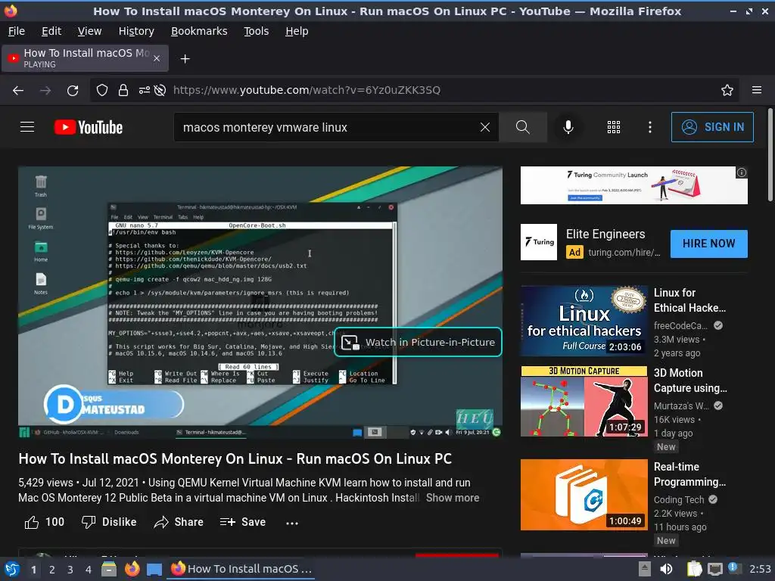Click the page vertical scrollbar
The image size is (775, 581).
(770, 154)
